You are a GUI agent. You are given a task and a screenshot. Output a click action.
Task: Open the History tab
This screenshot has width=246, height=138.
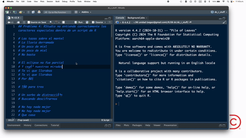(x=27, y=125)
